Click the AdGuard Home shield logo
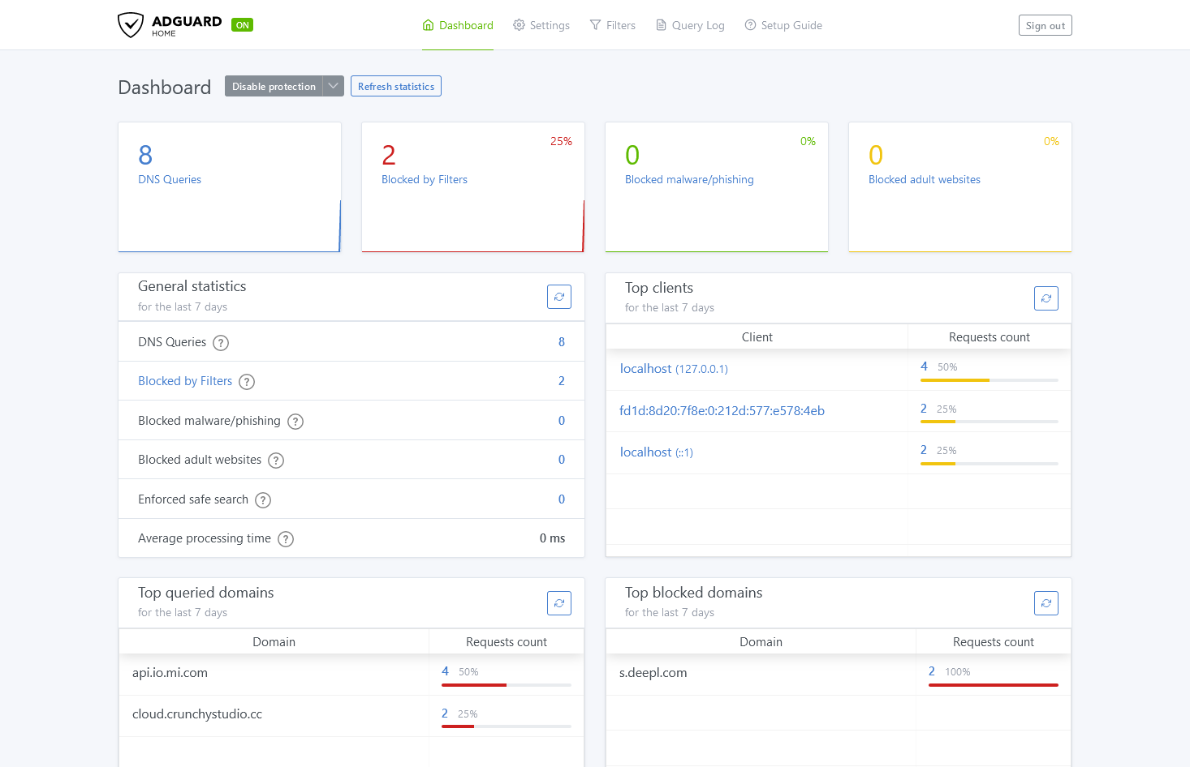The height and width of the screenshot is (767, 1190). 131,24
